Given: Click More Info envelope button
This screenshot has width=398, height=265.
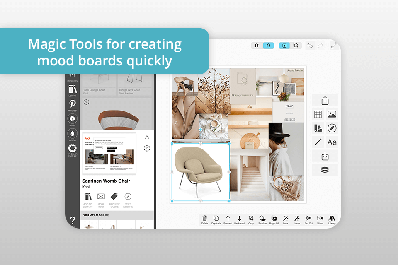Looking at the screenshot, I should pos(101,200).
